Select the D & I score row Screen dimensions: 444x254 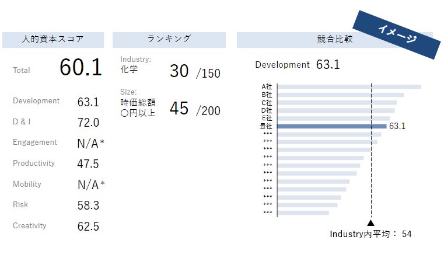[x=56, y=122]
